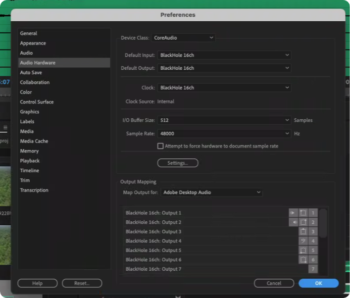The image size is (350, 298).
Task: Select the Audio Hardware category
Action: pos(64,63)
